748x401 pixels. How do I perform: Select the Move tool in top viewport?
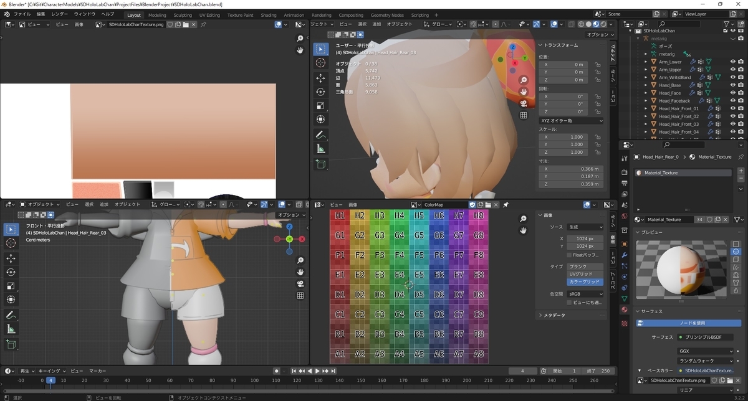point(320,78)
